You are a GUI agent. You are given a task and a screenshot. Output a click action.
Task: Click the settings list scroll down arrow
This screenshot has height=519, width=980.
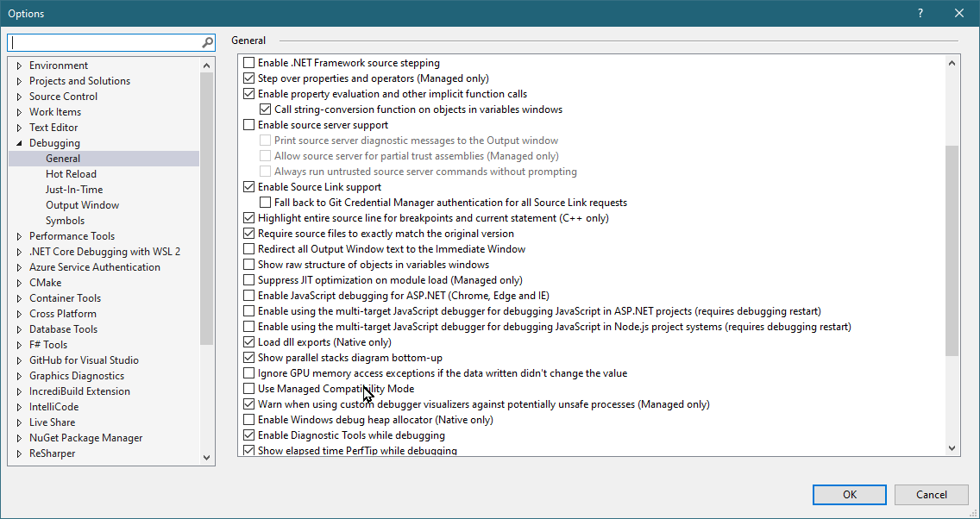(x=952, y=447)
